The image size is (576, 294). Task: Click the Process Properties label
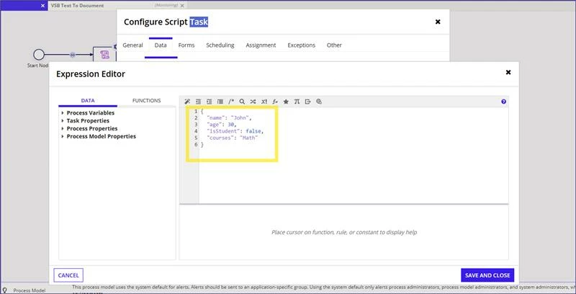pos(92,128)
